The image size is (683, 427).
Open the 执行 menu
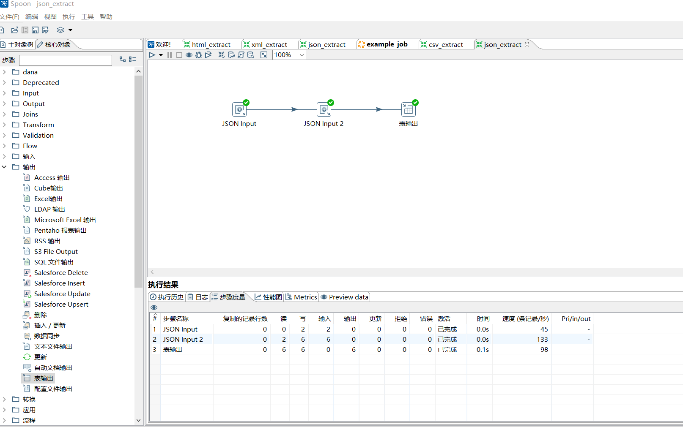click(69, 17)
